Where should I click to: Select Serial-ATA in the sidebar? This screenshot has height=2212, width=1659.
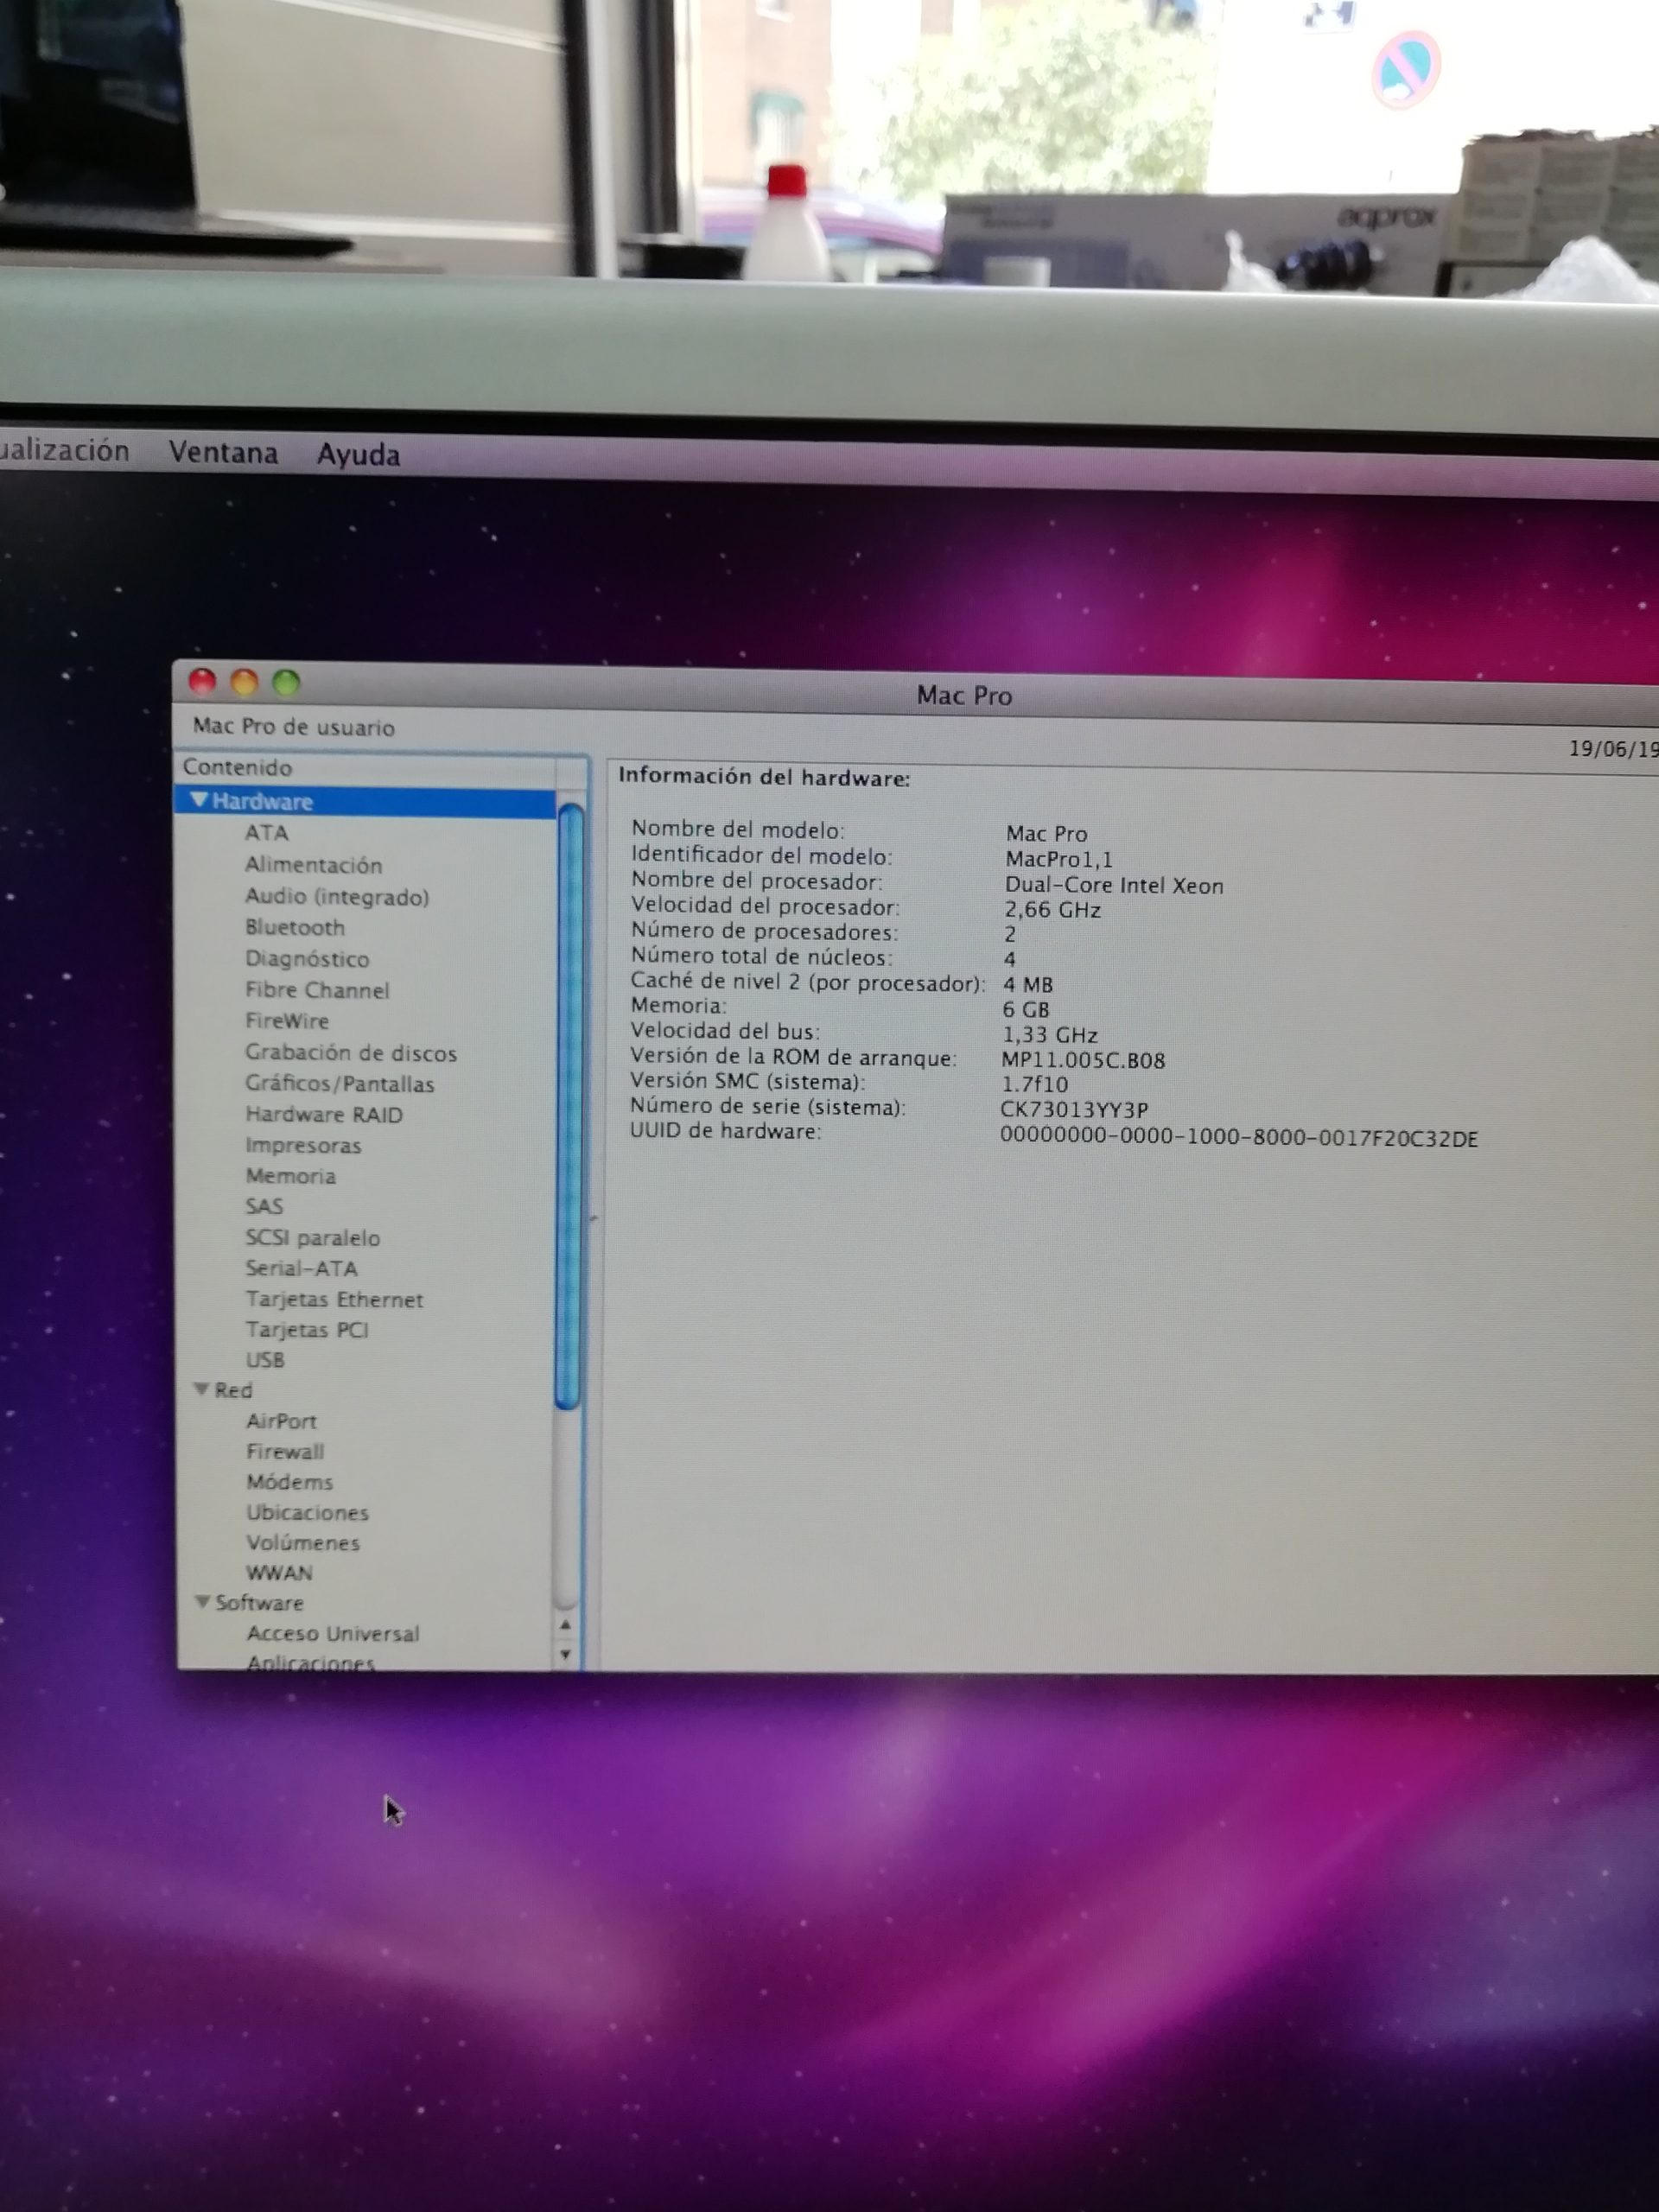point(301,1268)
